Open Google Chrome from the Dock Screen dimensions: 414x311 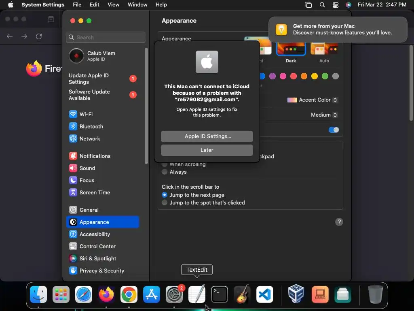pos(129,294)
